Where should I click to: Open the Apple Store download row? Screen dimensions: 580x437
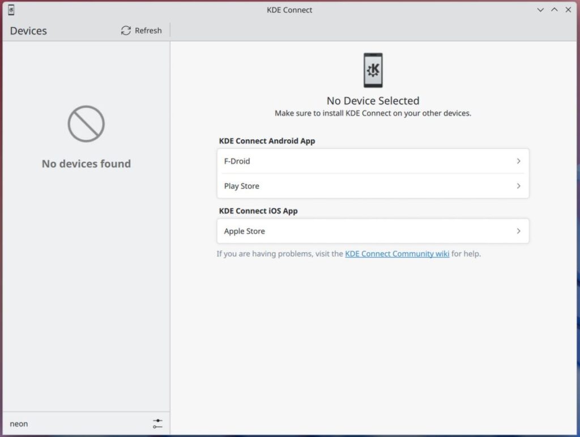click(x=373, y=231)
